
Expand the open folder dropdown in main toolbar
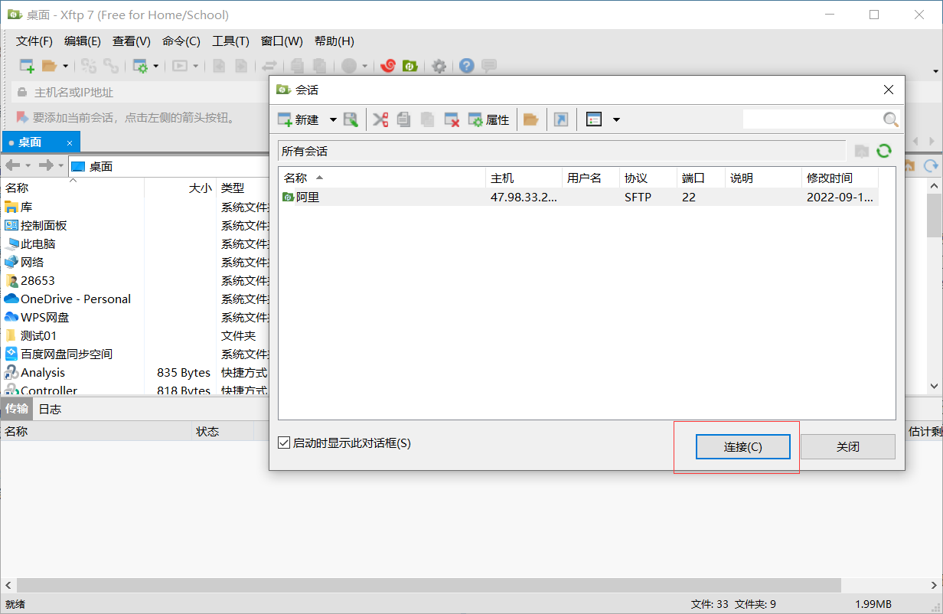tap(65, 66)
